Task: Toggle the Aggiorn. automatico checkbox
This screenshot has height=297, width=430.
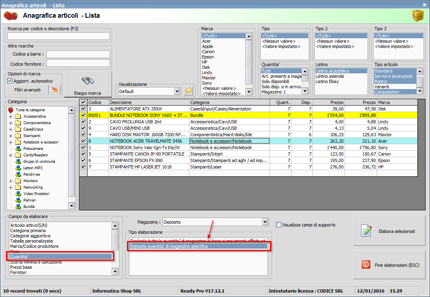Action: coord(10,81)
